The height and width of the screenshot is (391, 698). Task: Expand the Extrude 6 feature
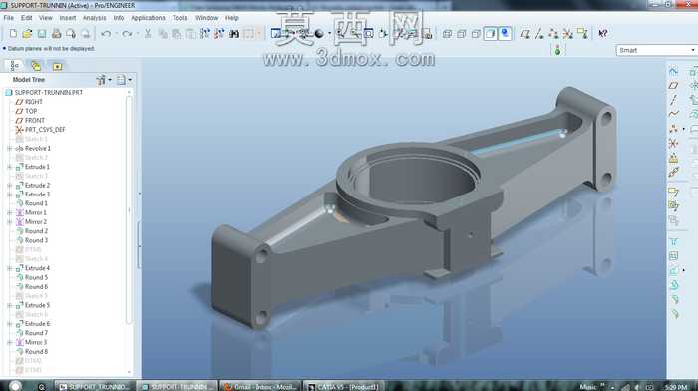9,324
